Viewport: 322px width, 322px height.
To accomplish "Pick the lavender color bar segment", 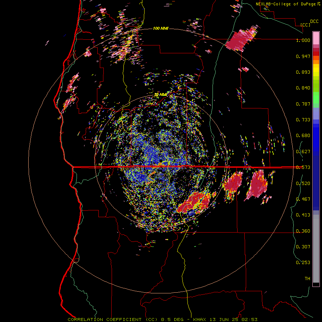I will (x=316, y=113).
